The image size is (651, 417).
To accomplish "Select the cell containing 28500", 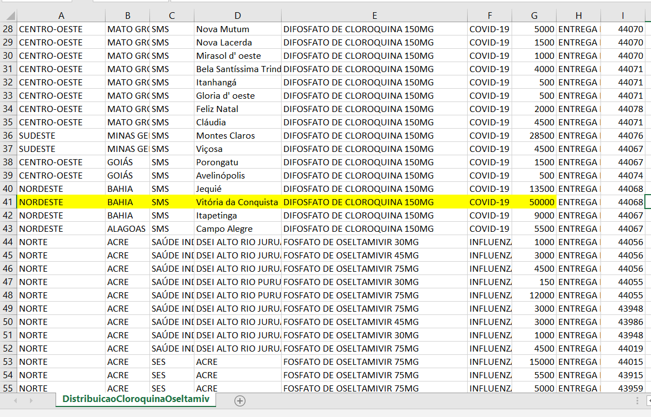I will 534,136.
